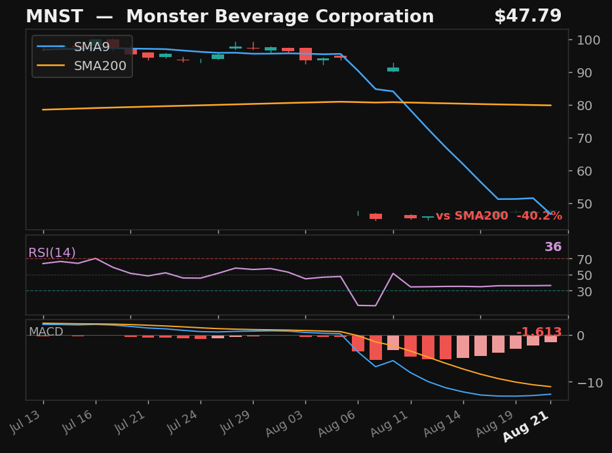Click the MACD value -1.613 readout
This screenshot has width=612, height=453.
coord(539,332)
